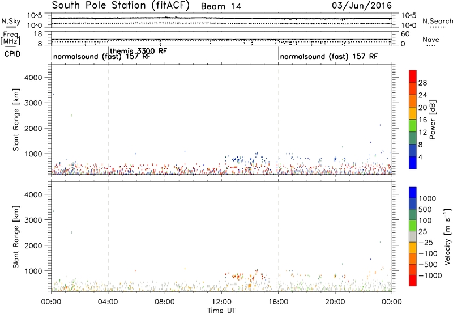Click the '16:00' time tick label
453x314 pixels.
click(279, 302)
